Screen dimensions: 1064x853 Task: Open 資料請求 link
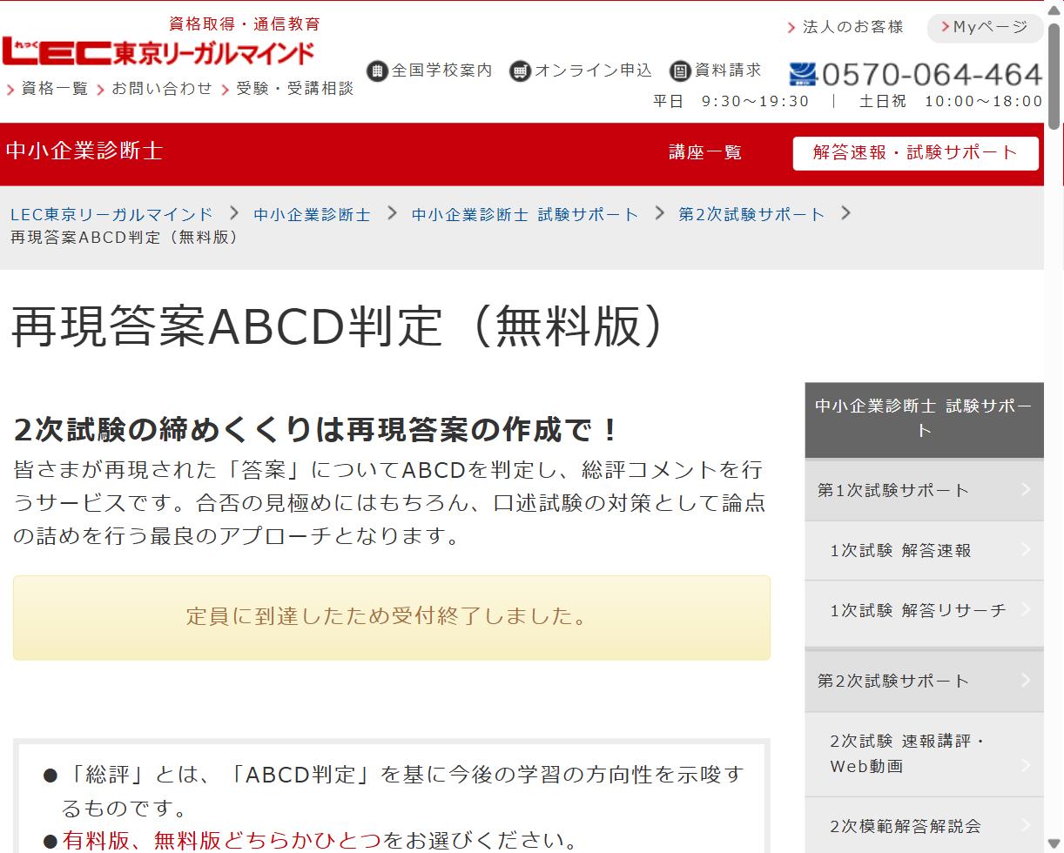click(x=728, y=71)
